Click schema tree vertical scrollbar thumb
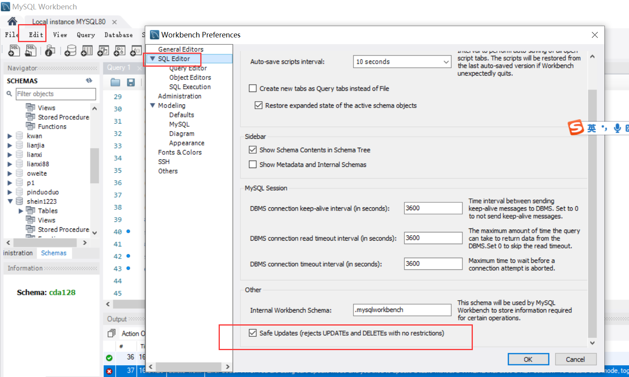The height and width of the screenshot is (377, 629). click(94, 166)
